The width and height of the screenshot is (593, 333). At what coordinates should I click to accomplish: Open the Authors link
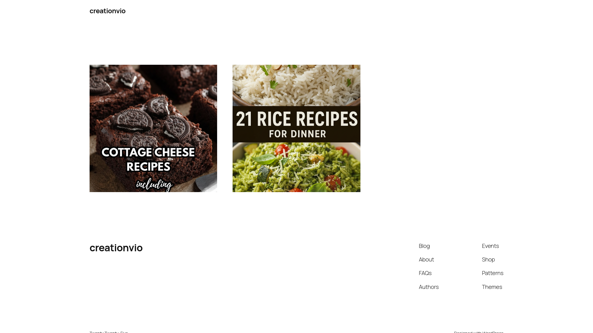coord(429,287)
